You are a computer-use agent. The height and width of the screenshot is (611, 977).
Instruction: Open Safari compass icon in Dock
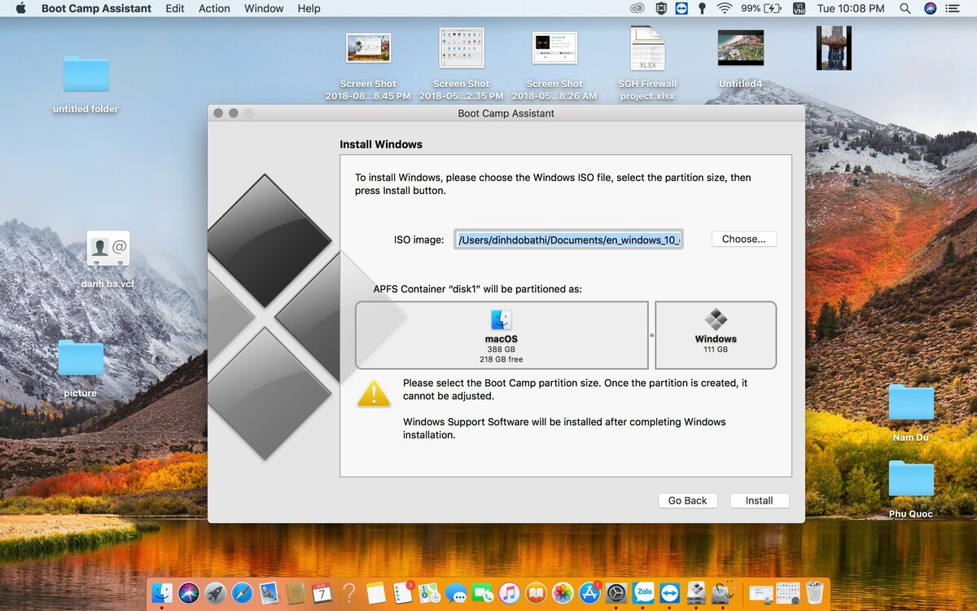(x=242, y=592)
